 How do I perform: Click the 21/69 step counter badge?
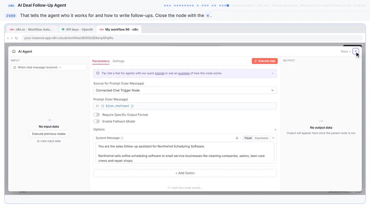(11, 16)
